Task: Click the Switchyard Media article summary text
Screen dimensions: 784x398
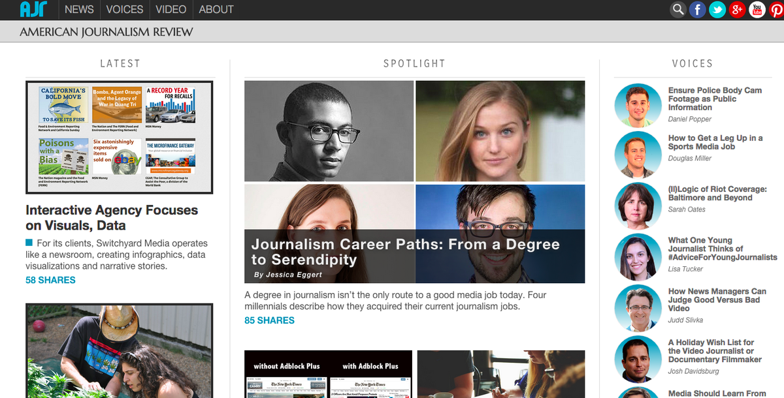Action: pos(118,254)
